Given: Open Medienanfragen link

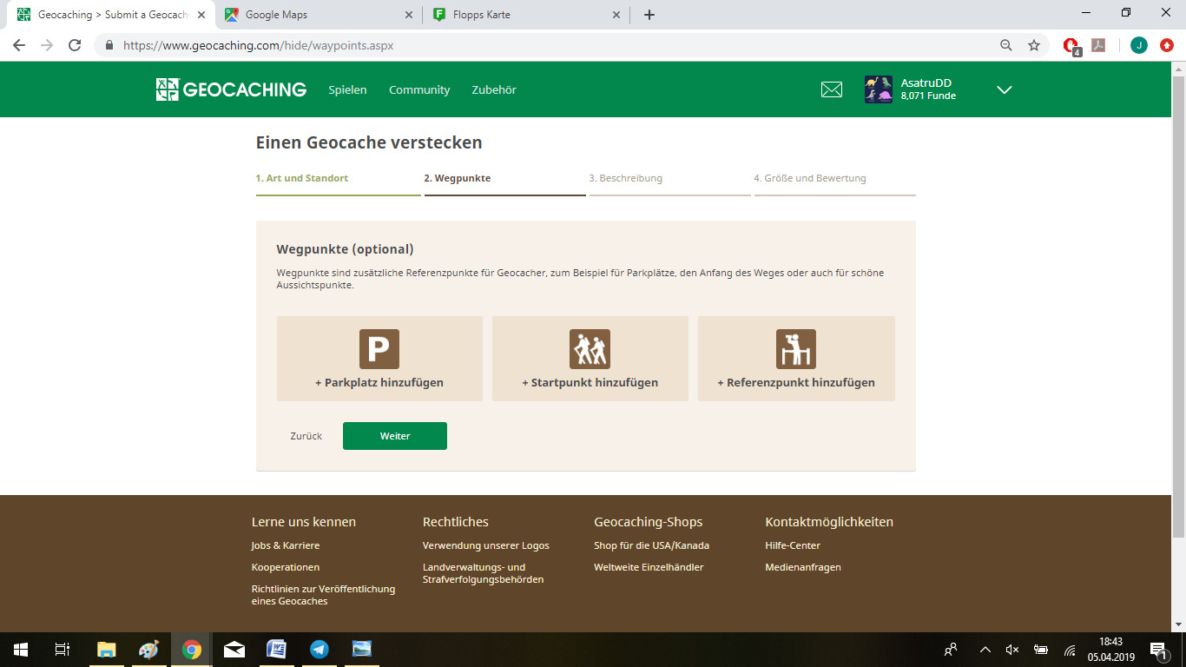Looking at the screenshot, I should coord(803,567).
